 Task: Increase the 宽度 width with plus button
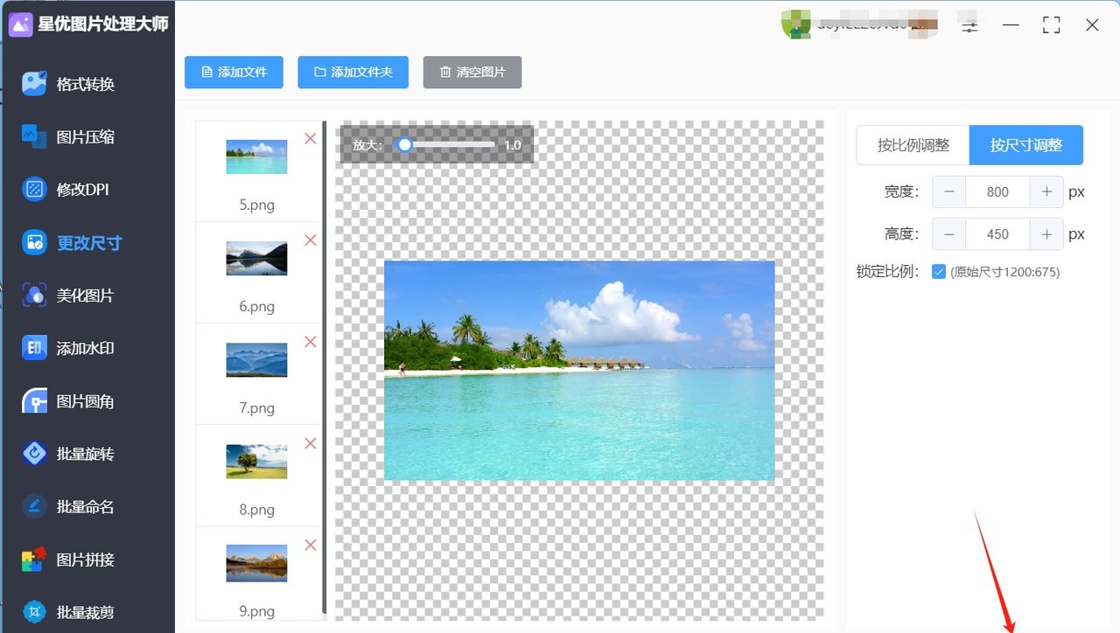tap(1046, 191)
